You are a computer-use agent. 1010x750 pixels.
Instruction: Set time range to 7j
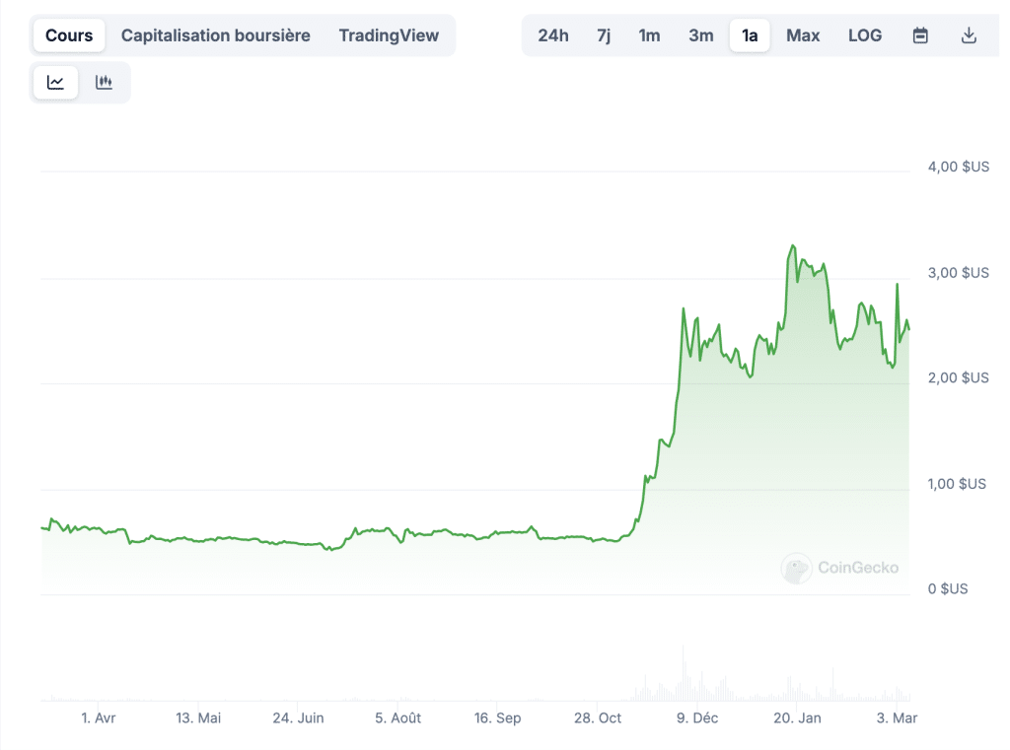pyautogui.click(x=604, y=35)
